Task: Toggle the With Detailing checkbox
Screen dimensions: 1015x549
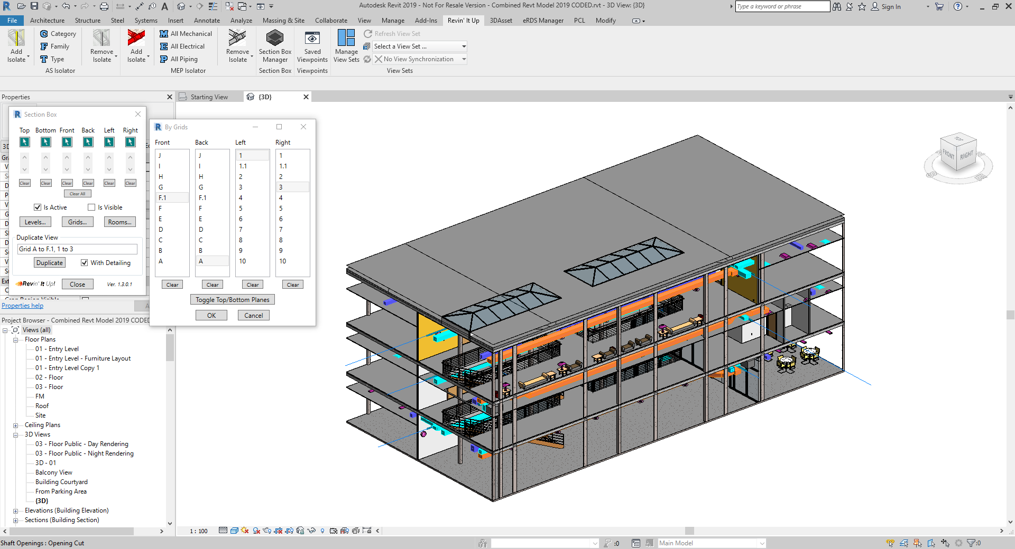Action: point(84,263)
